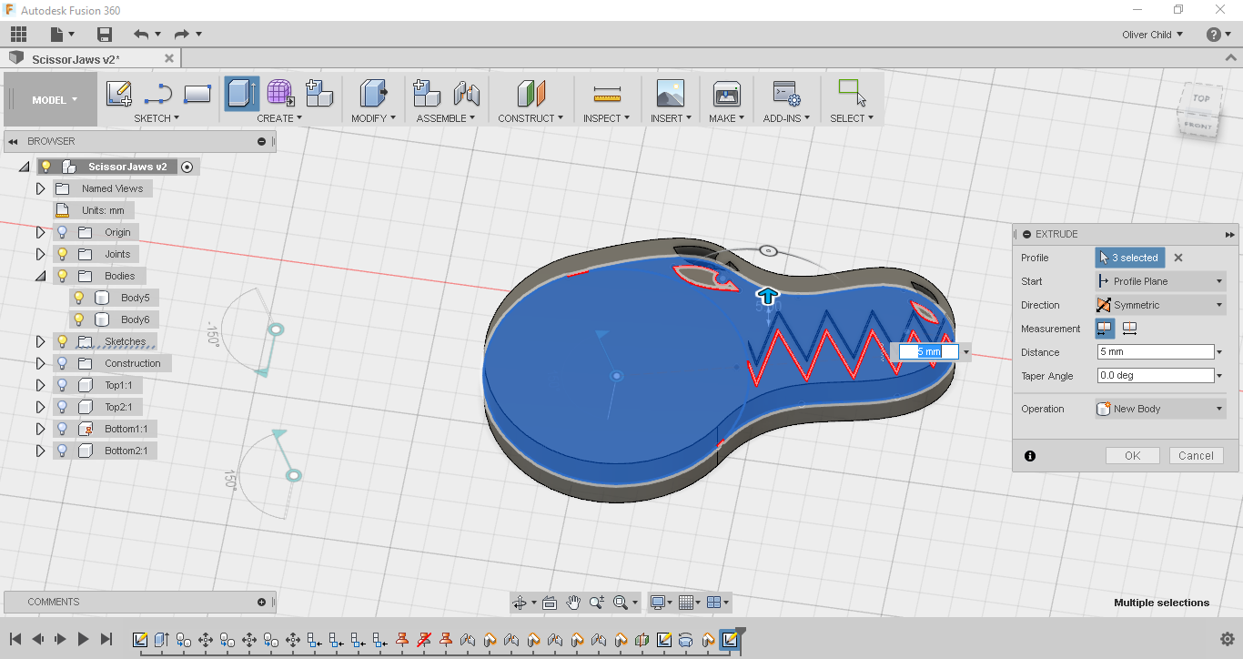Select the Look At navigation tool
Viewport: 1243px width, 659px height.
[x=550, y=603]
